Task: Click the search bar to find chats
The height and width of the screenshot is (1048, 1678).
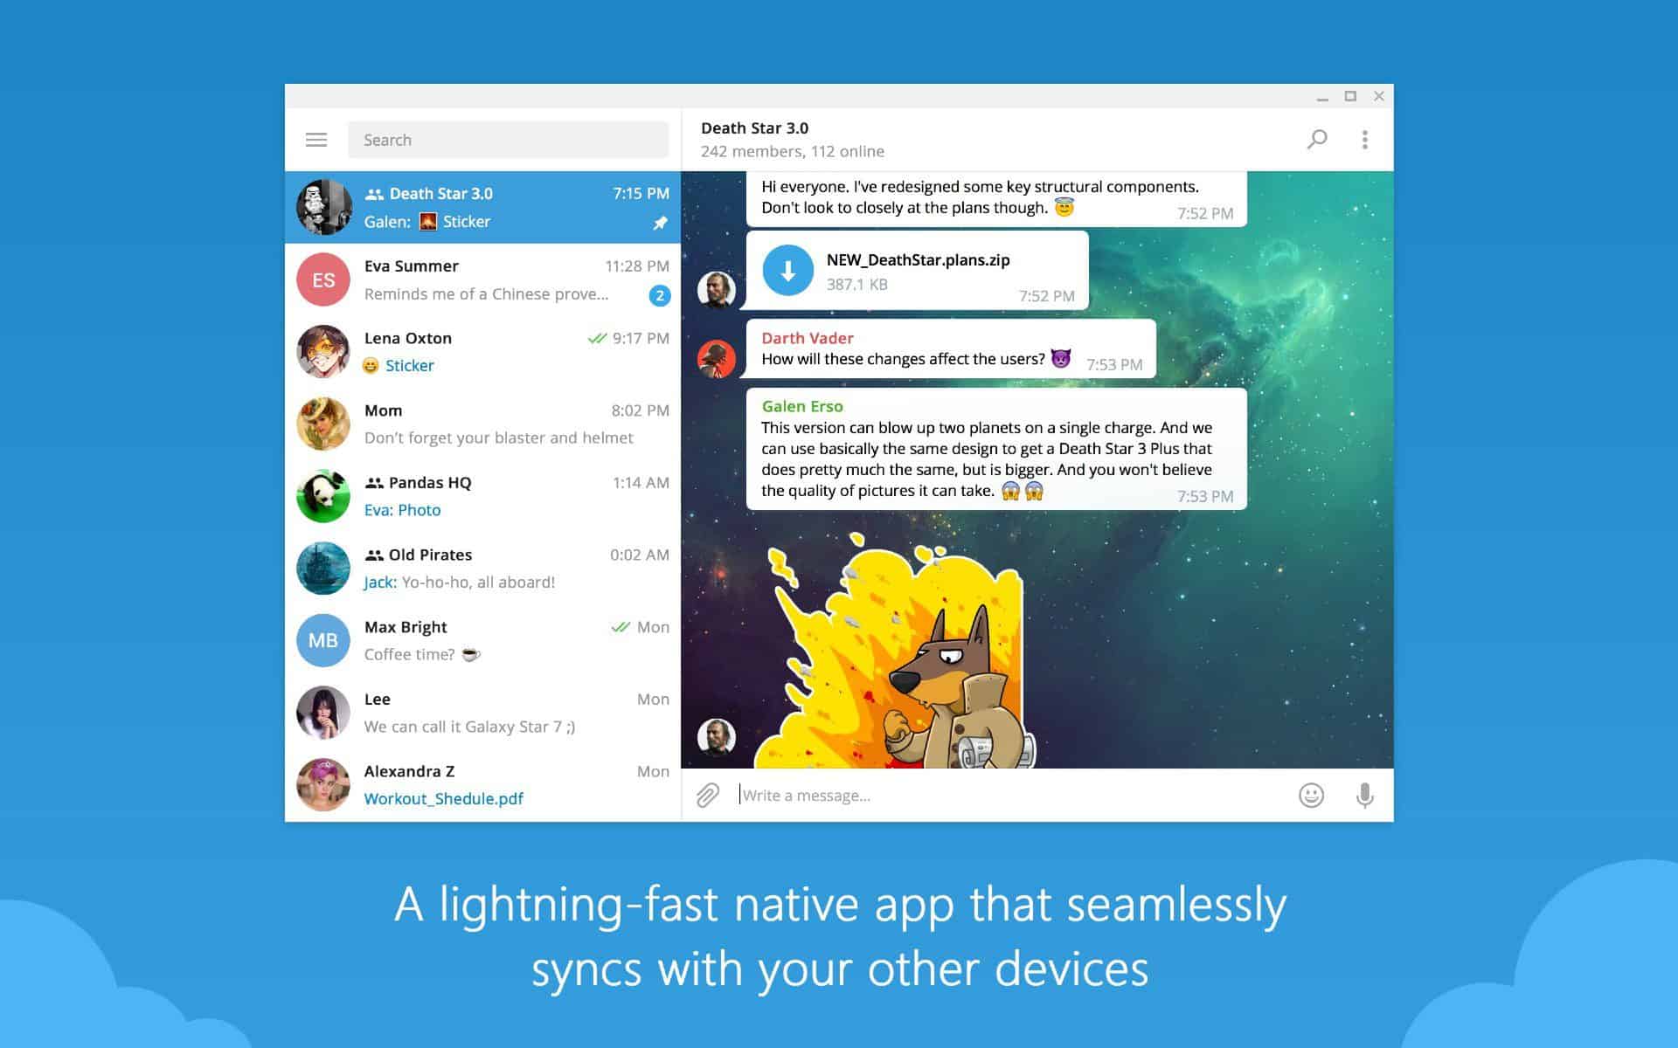Action: click(x=508, y=139)
